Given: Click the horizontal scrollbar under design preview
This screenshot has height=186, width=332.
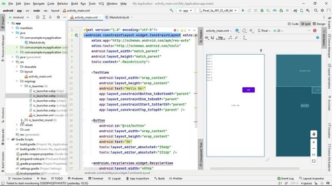Looking at the screenshot, I should tap(255, 168).
